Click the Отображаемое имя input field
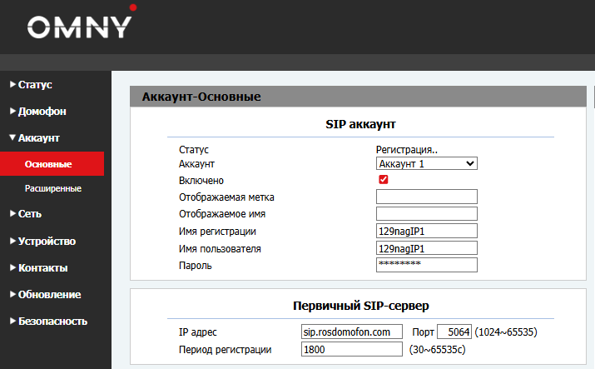Screen dimensions: 595x369 [x=426, y=214]
